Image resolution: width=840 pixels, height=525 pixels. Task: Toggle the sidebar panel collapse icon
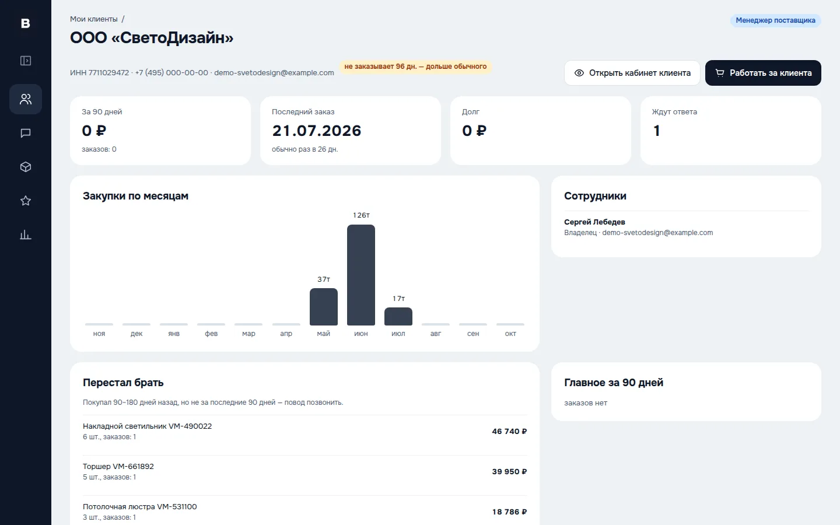26,61
